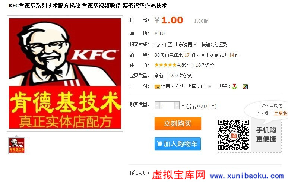Image resolution: width=288 pixels, height=183 pixels.
Task: Click the credit card installment icon
Action: pos(157,86)
